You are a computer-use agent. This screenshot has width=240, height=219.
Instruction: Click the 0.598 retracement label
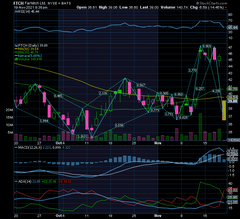pos(119,125)
